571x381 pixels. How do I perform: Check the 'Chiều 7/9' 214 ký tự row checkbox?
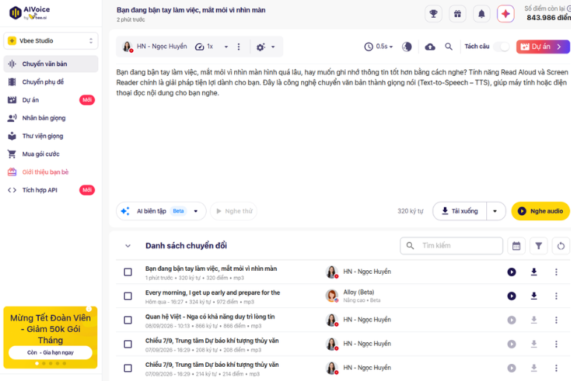(x=128, y=368)
